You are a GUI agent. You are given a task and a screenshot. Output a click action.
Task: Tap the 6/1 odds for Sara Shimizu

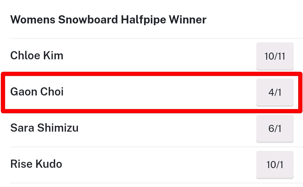click(275, 128)
